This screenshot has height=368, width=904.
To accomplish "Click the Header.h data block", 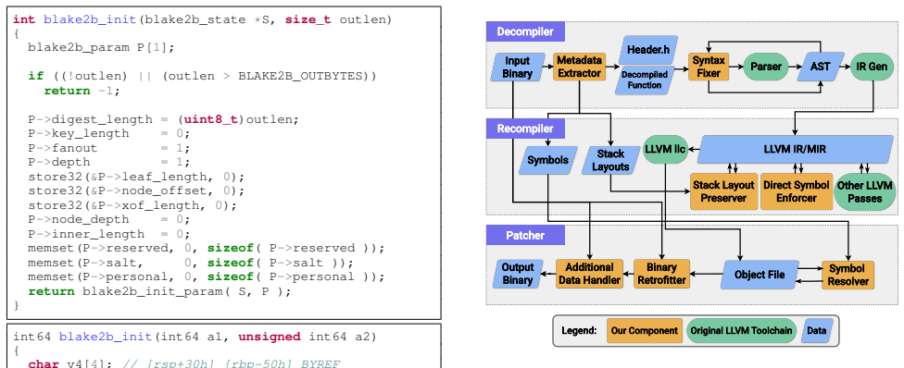I will pyautogui.click(x=648, y=50).
